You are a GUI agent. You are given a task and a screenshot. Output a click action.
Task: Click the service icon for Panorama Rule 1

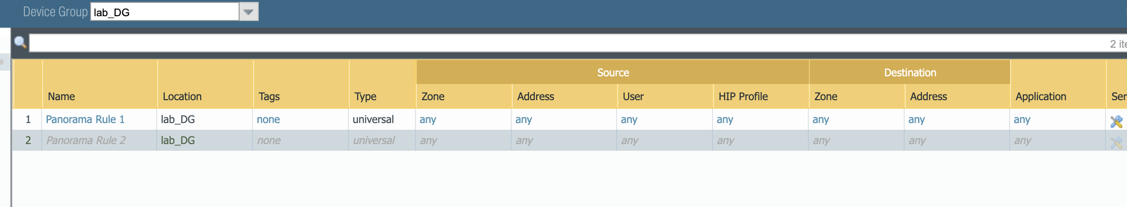[x=1116, y=122]
